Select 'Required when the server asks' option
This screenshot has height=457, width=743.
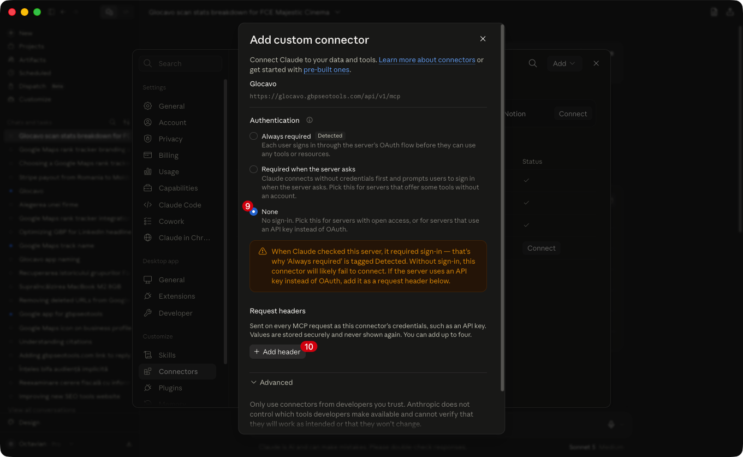(253, 169)
